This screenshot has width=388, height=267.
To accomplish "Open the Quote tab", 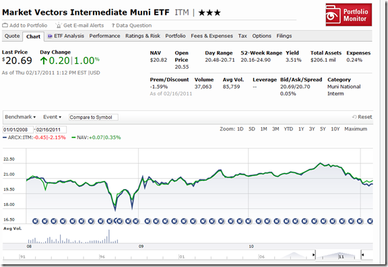I will coord(12,36).
